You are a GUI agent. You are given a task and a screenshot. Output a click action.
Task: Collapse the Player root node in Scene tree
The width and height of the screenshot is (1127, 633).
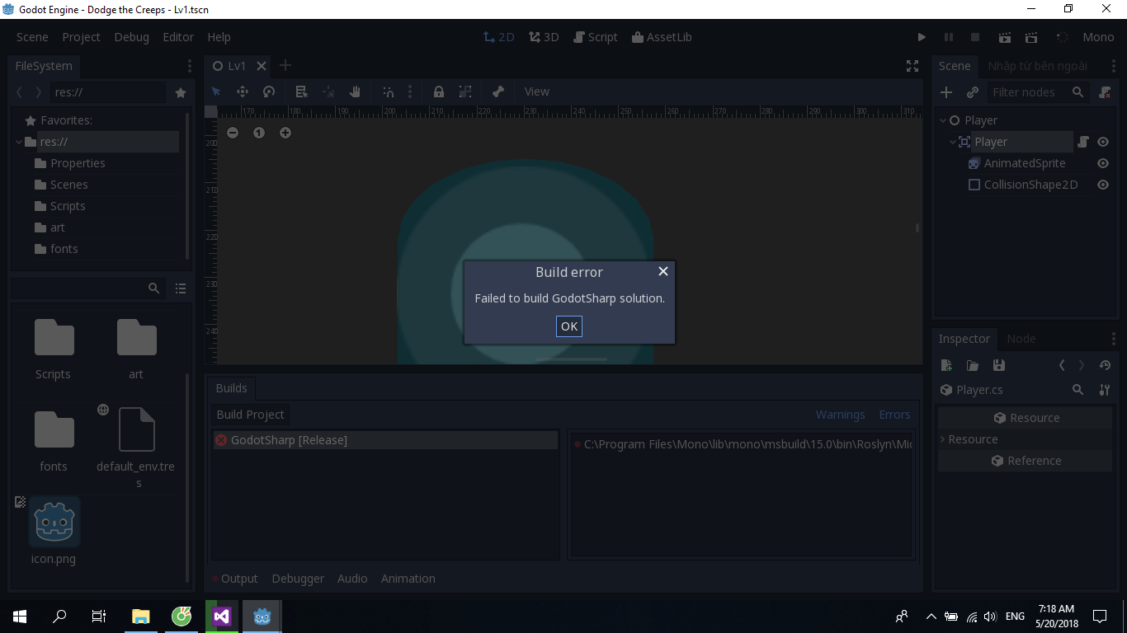[942, 120]
